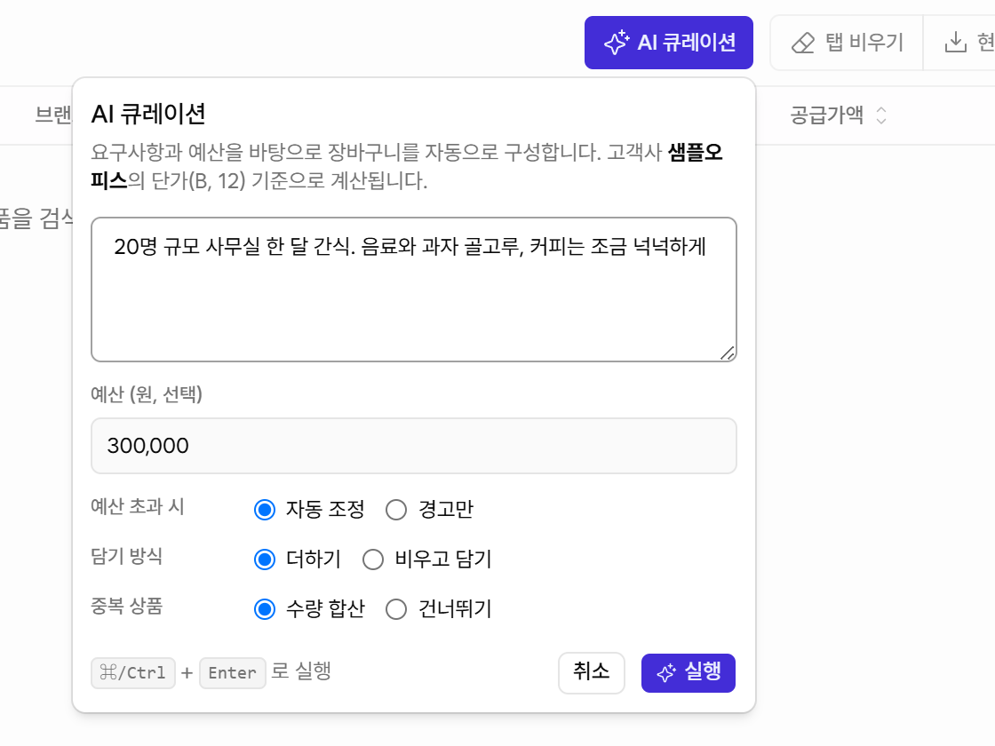Screen dimensions: 995x746
Task: Click the ⌘/Ctrl key hint
Action: point(133,673)
